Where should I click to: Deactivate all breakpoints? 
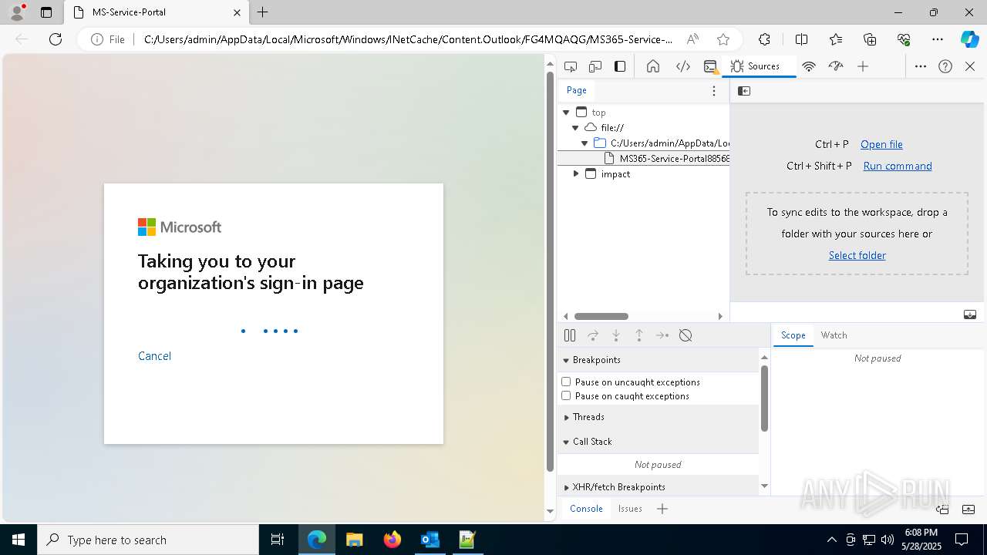click(x=686, y=335)
